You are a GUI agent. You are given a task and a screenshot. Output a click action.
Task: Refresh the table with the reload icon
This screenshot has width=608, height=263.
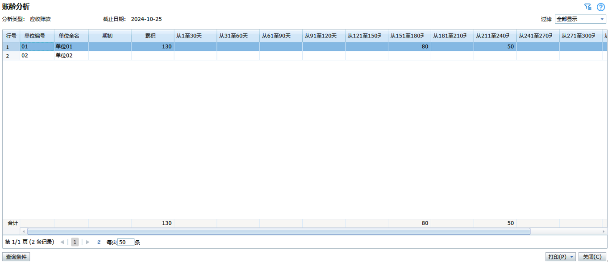coord(99,242)
